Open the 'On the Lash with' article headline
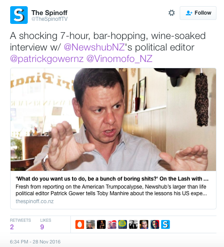 click(x=112, y=179)
